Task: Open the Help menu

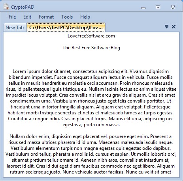Action: [x=85, y=17]
